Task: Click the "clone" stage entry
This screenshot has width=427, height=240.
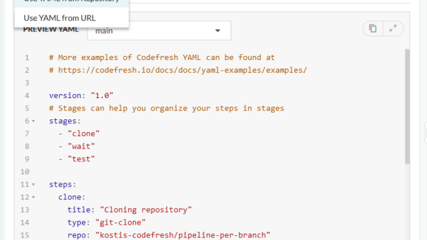Action: tap(83, 133)
